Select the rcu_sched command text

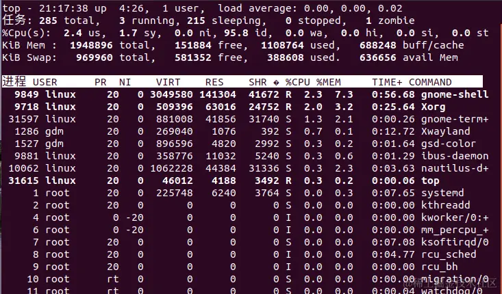[449, 254]
